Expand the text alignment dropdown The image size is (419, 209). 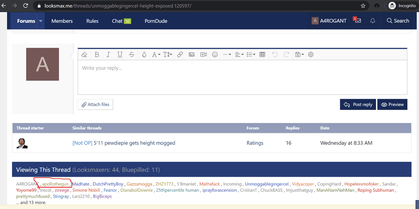[x=239, y=54]
